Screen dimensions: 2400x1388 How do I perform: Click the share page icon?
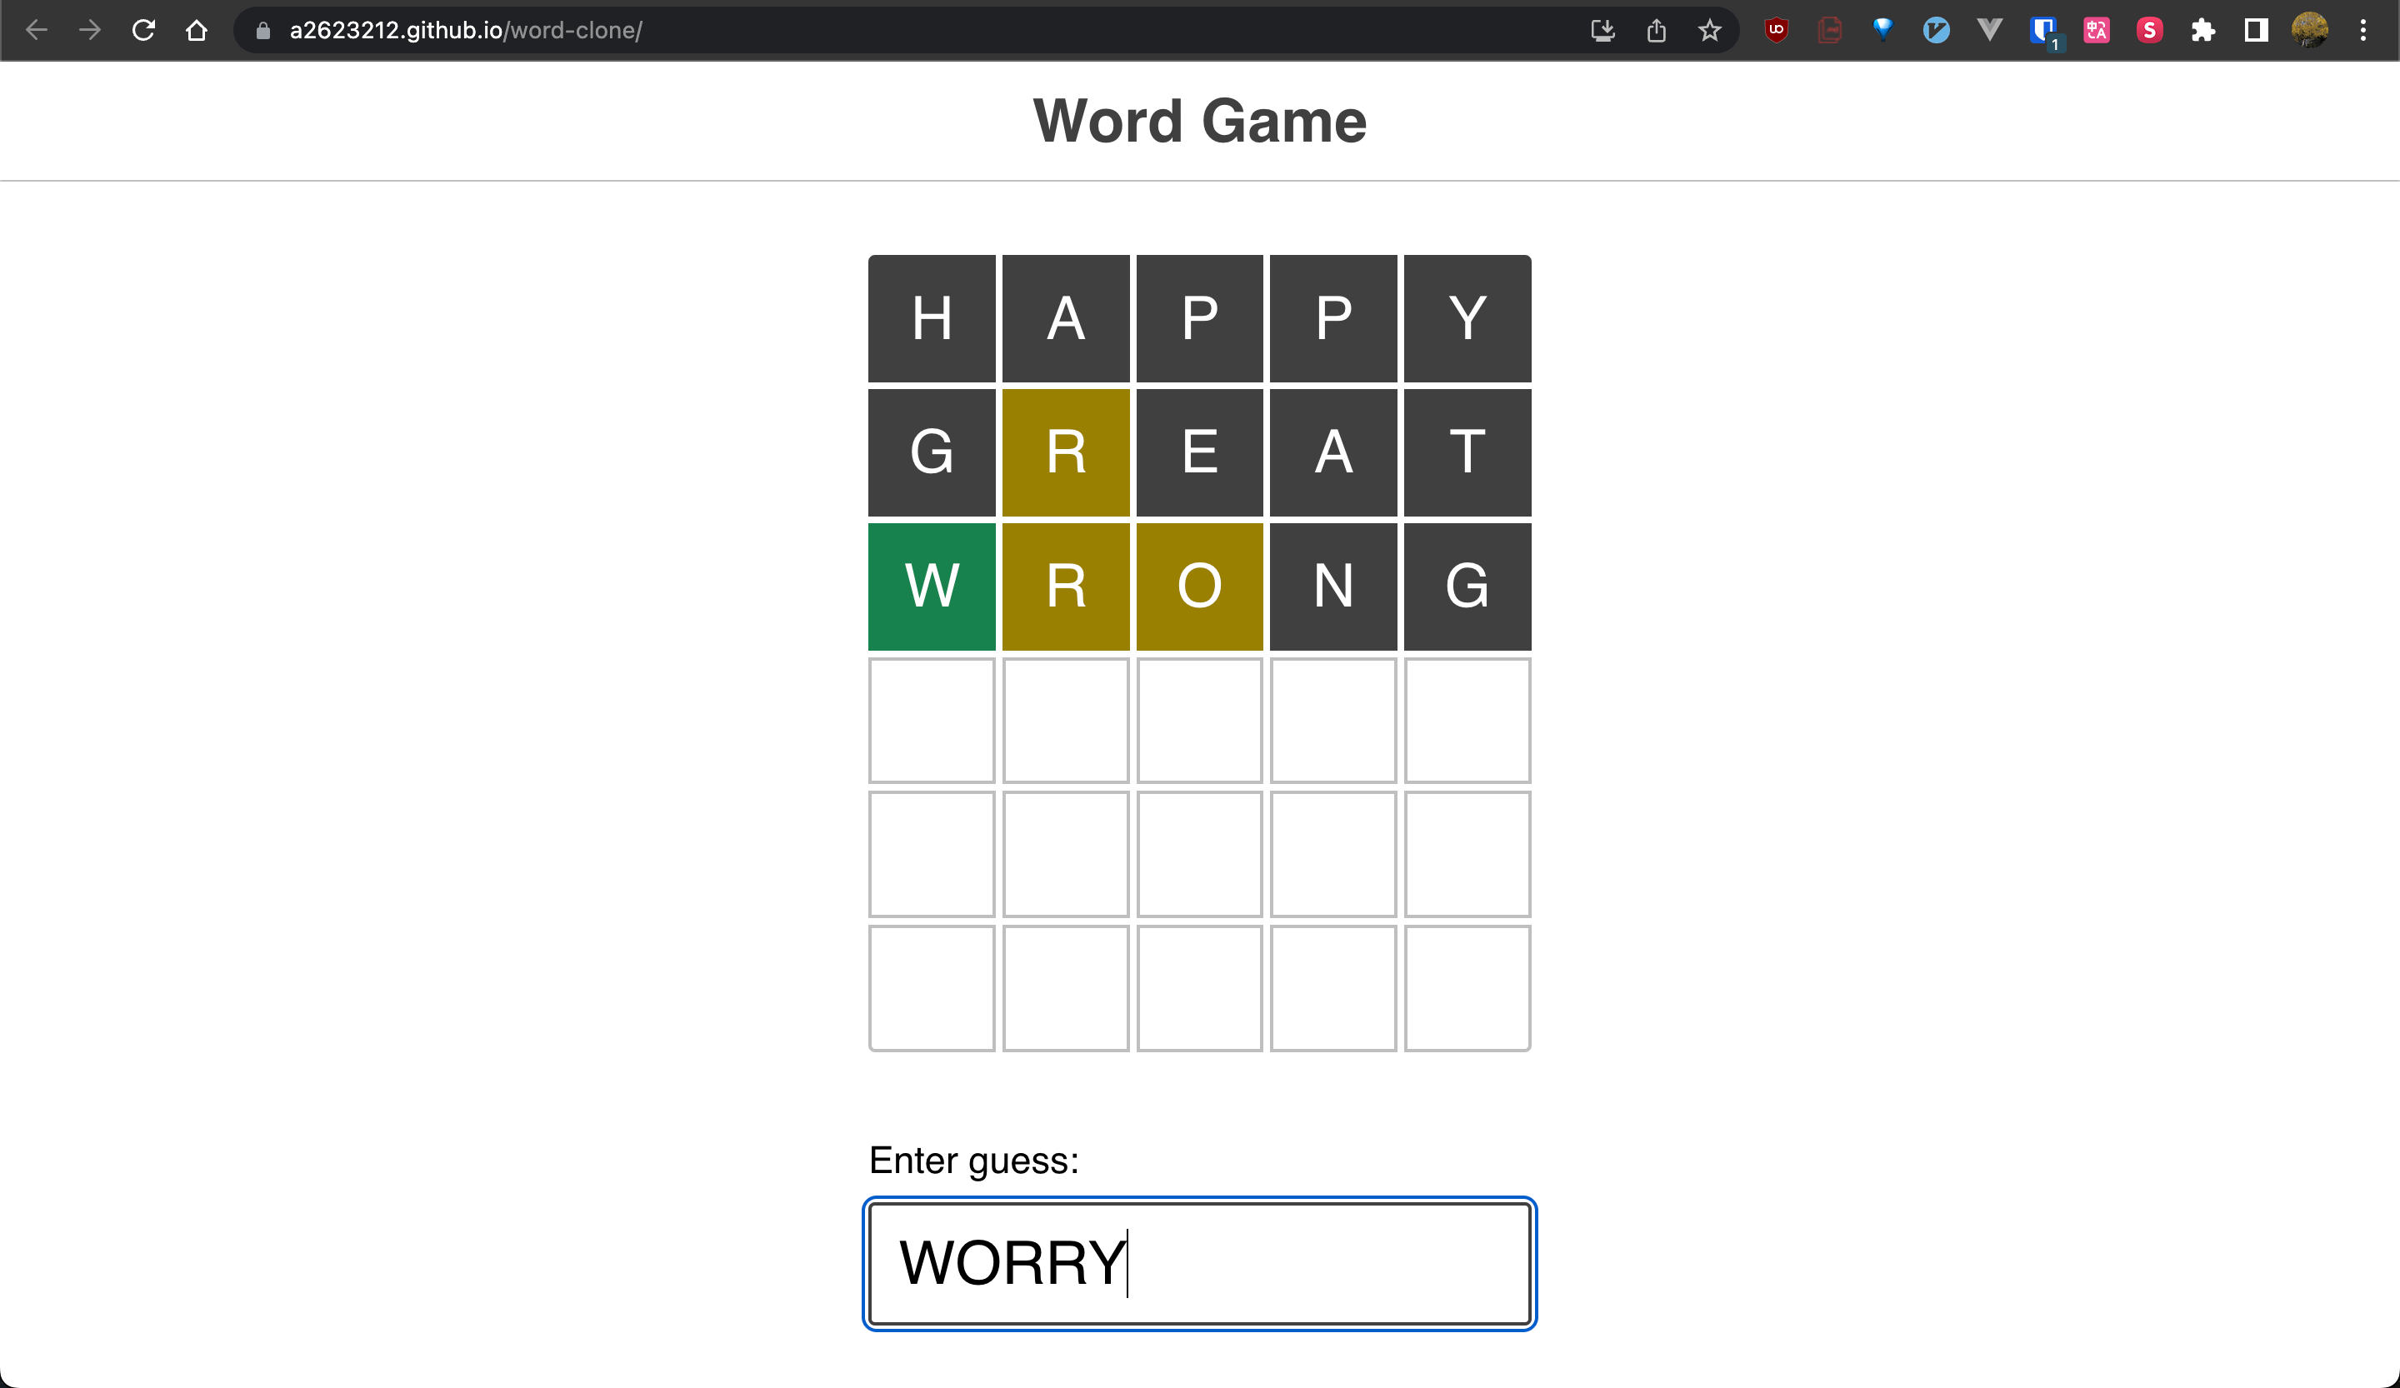point(1656,31)
